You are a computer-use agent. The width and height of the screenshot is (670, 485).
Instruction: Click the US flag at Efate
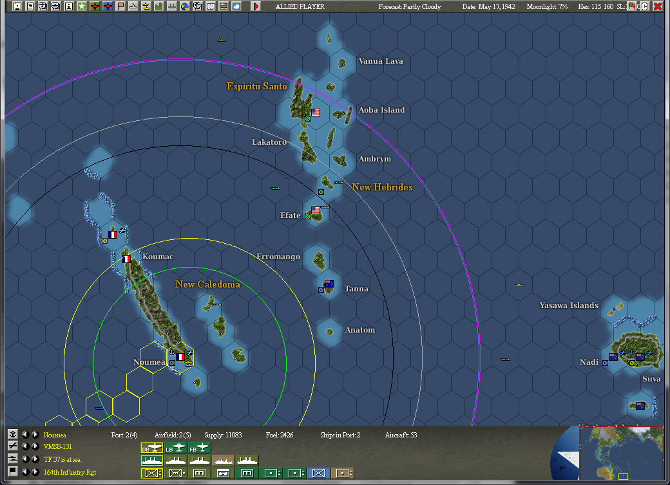coord(315,210)
